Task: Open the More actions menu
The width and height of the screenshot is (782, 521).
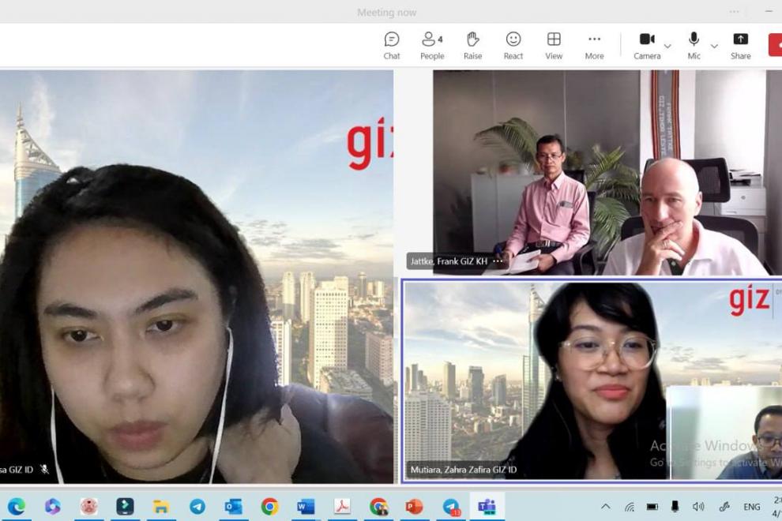Action: click(x=594, y=45)
